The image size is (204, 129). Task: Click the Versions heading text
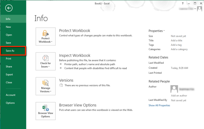(x=66, y=80)
